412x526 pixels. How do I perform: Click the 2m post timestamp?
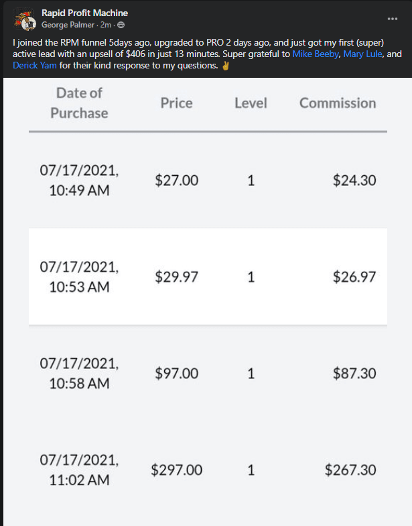tap(106, 25)
